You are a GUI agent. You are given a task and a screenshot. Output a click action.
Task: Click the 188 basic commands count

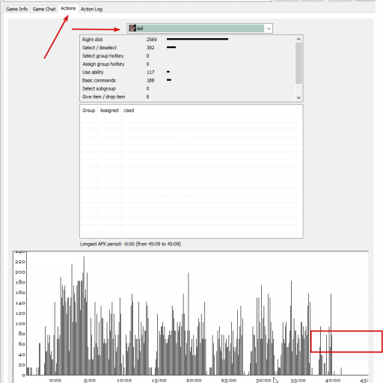click(x=150, y=81)
